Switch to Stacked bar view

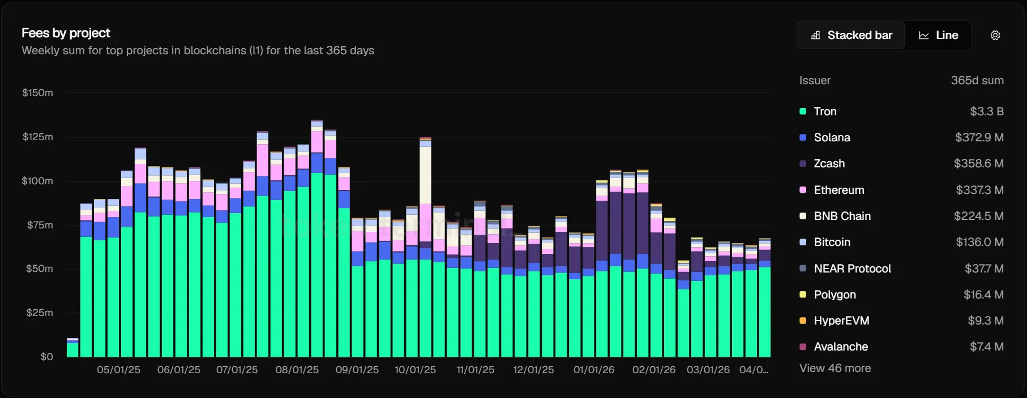tap(851, 36)
